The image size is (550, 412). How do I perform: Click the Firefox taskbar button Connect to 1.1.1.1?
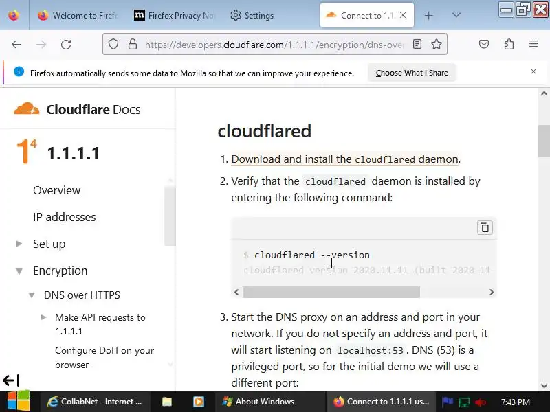coord(382,402)
